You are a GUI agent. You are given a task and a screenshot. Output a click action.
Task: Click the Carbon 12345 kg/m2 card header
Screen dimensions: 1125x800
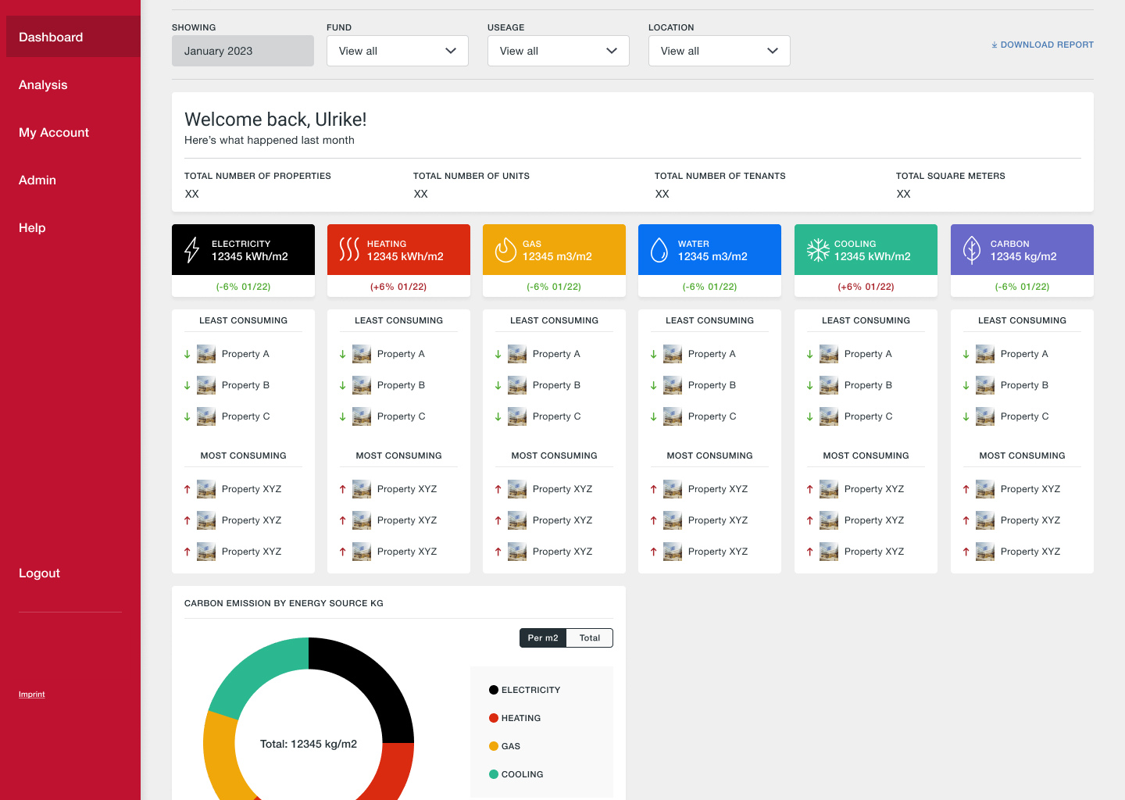(1022, 249)
